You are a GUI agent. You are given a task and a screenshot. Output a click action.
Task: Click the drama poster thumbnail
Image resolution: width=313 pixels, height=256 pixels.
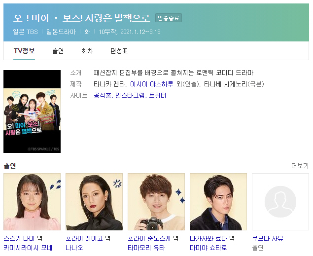pos(32,111)
